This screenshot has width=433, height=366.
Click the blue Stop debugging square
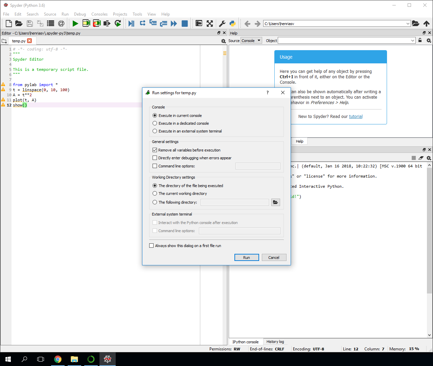click(185, 23)
